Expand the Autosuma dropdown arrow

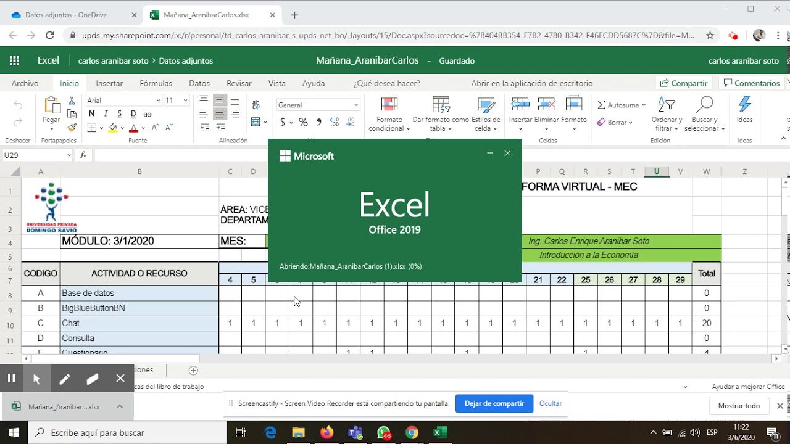(x=644, y=105)
